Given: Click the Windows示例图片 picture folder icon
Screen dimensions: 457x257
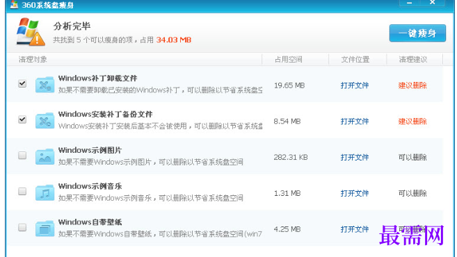Looking at the screenshot, I should pyautogui.click(x=45, y=156).
